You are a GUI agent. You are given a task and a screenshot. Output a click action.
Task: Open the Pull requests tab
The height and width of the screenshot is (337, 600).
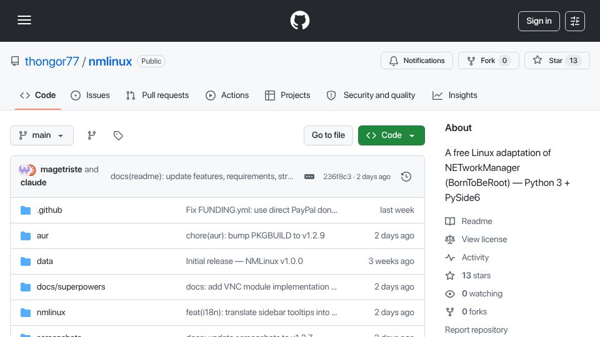pyautogui.click(x=157, y=95)
